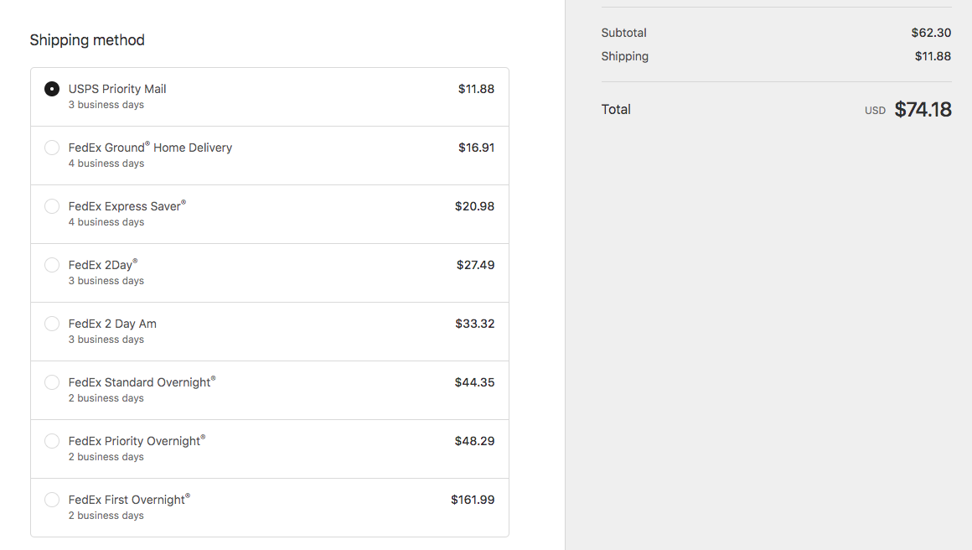Screen dimensions: 972x550
Task: Click the USD currency label
Action: pos(875,111)
